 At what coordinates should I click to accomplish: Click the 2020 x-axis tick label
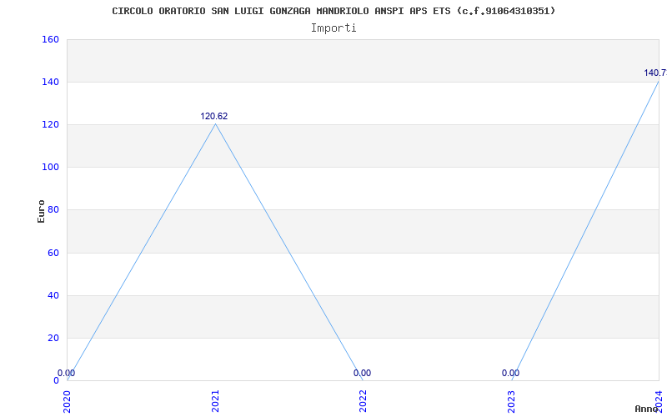click(x=68, y=400)
